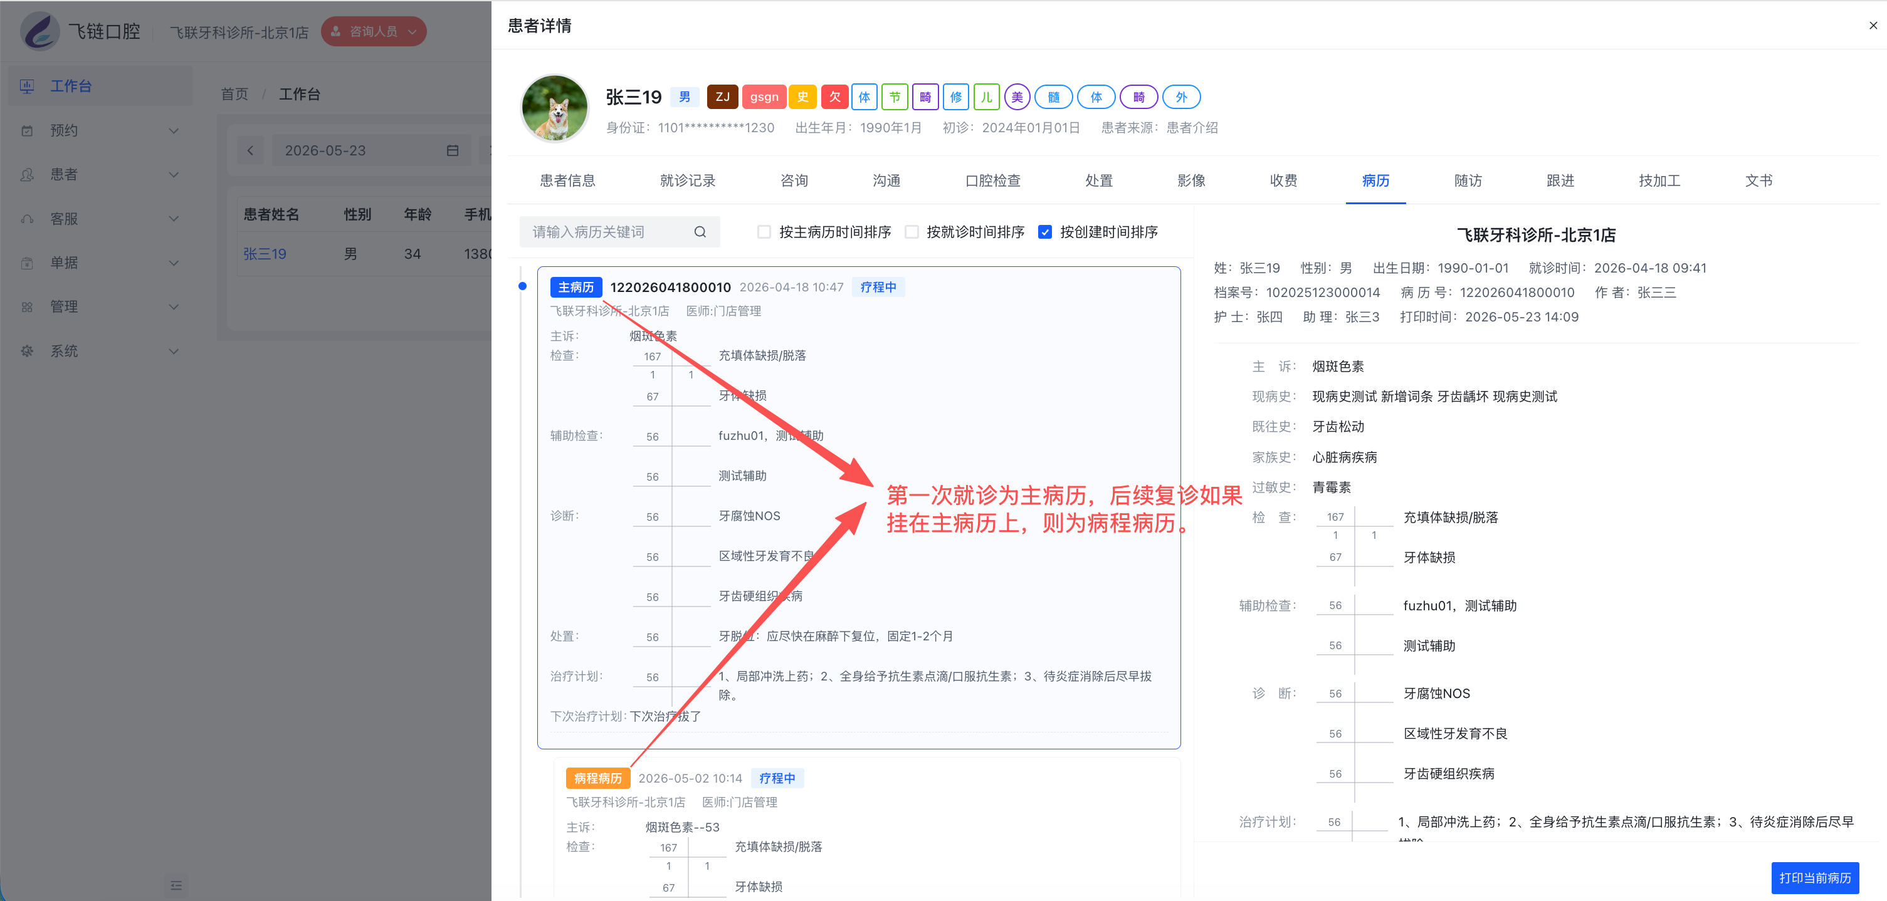
Task: Click the pink gsgn patient tag
Action: click(x=764, y=96)
